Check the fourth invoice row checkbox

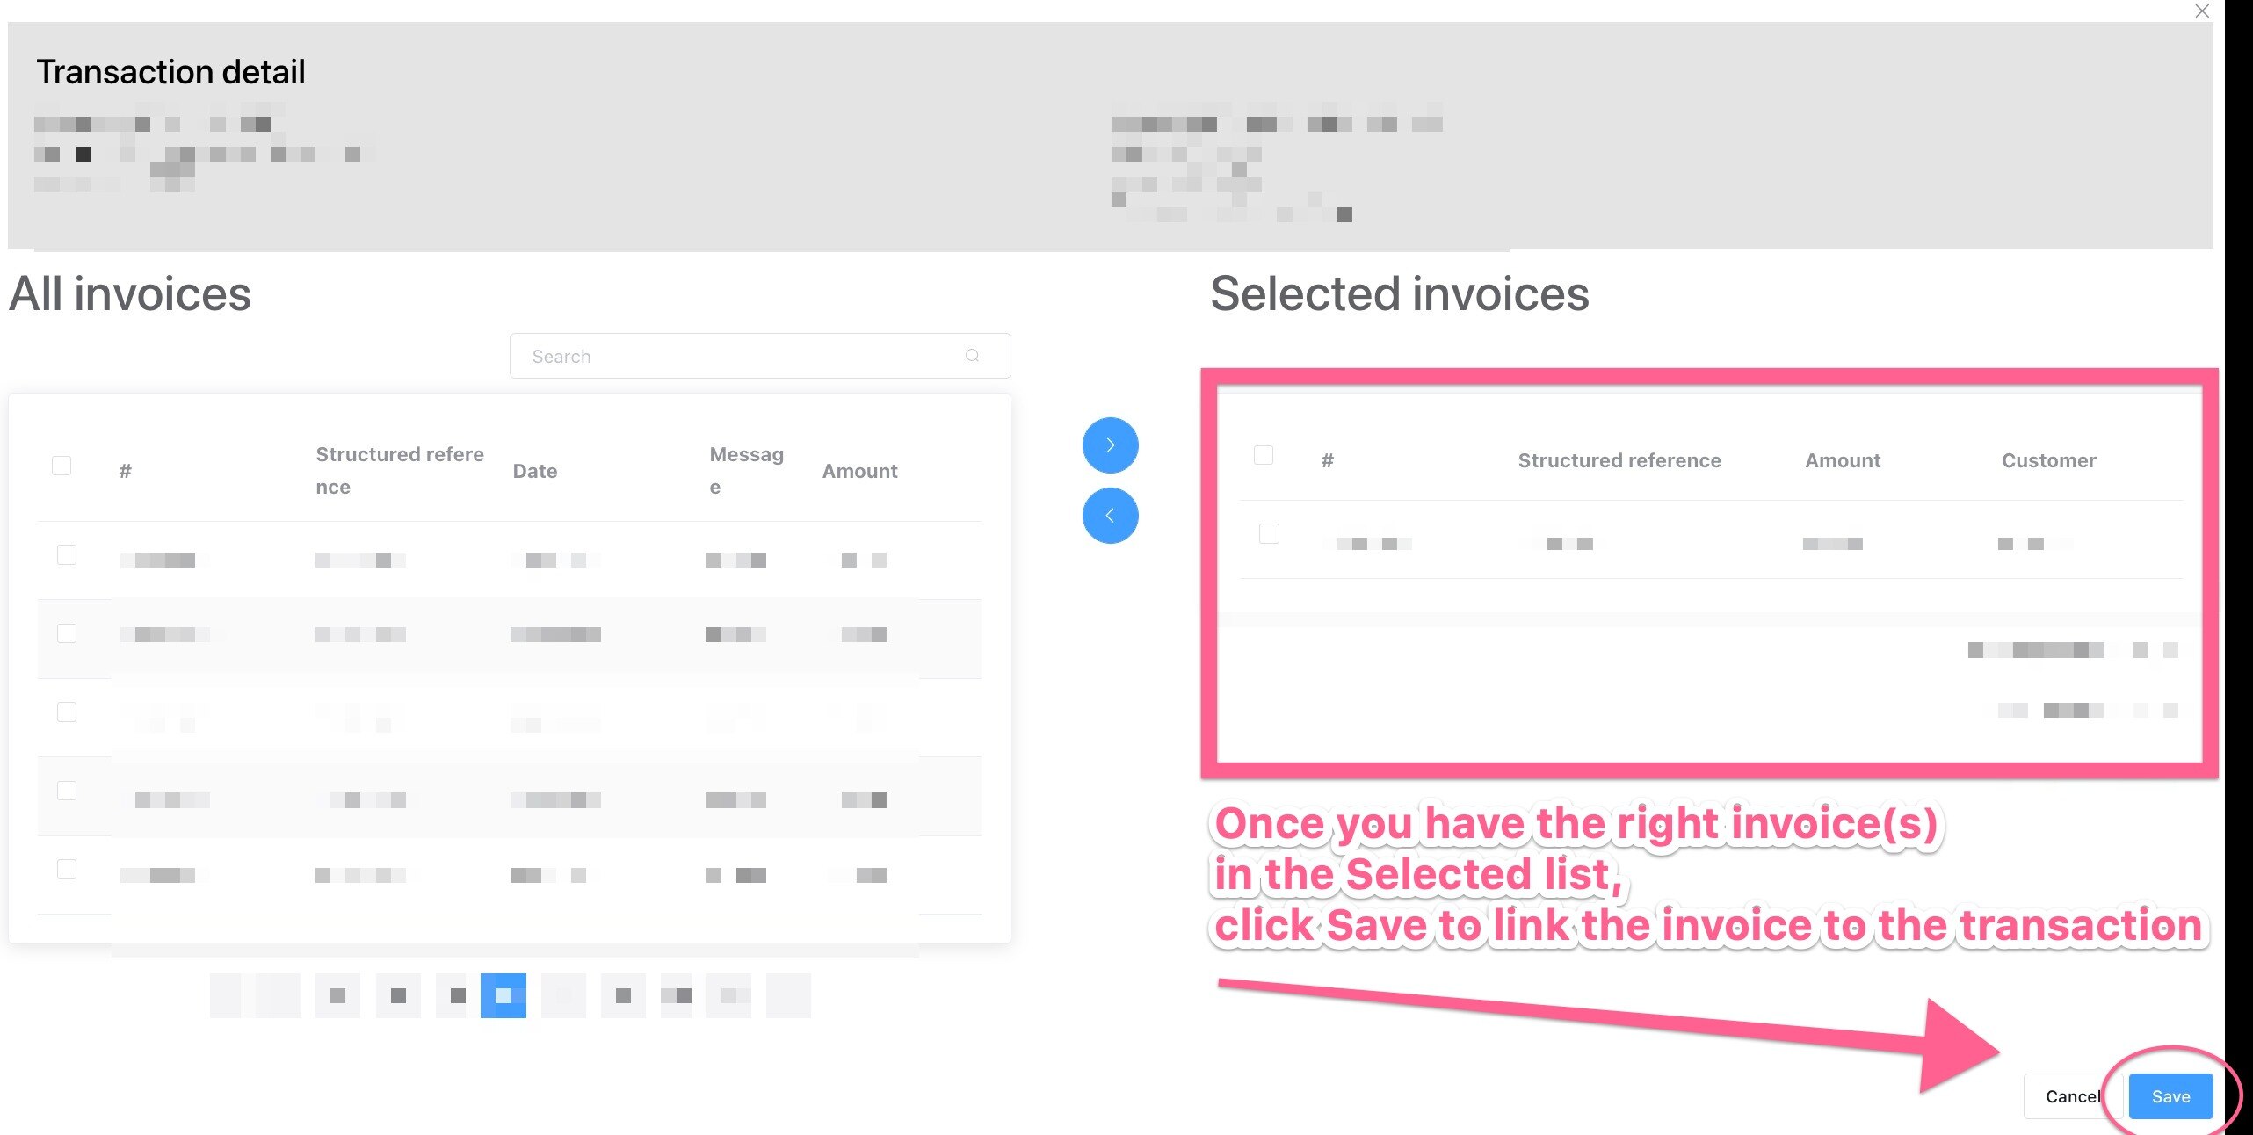pos(65,790)
